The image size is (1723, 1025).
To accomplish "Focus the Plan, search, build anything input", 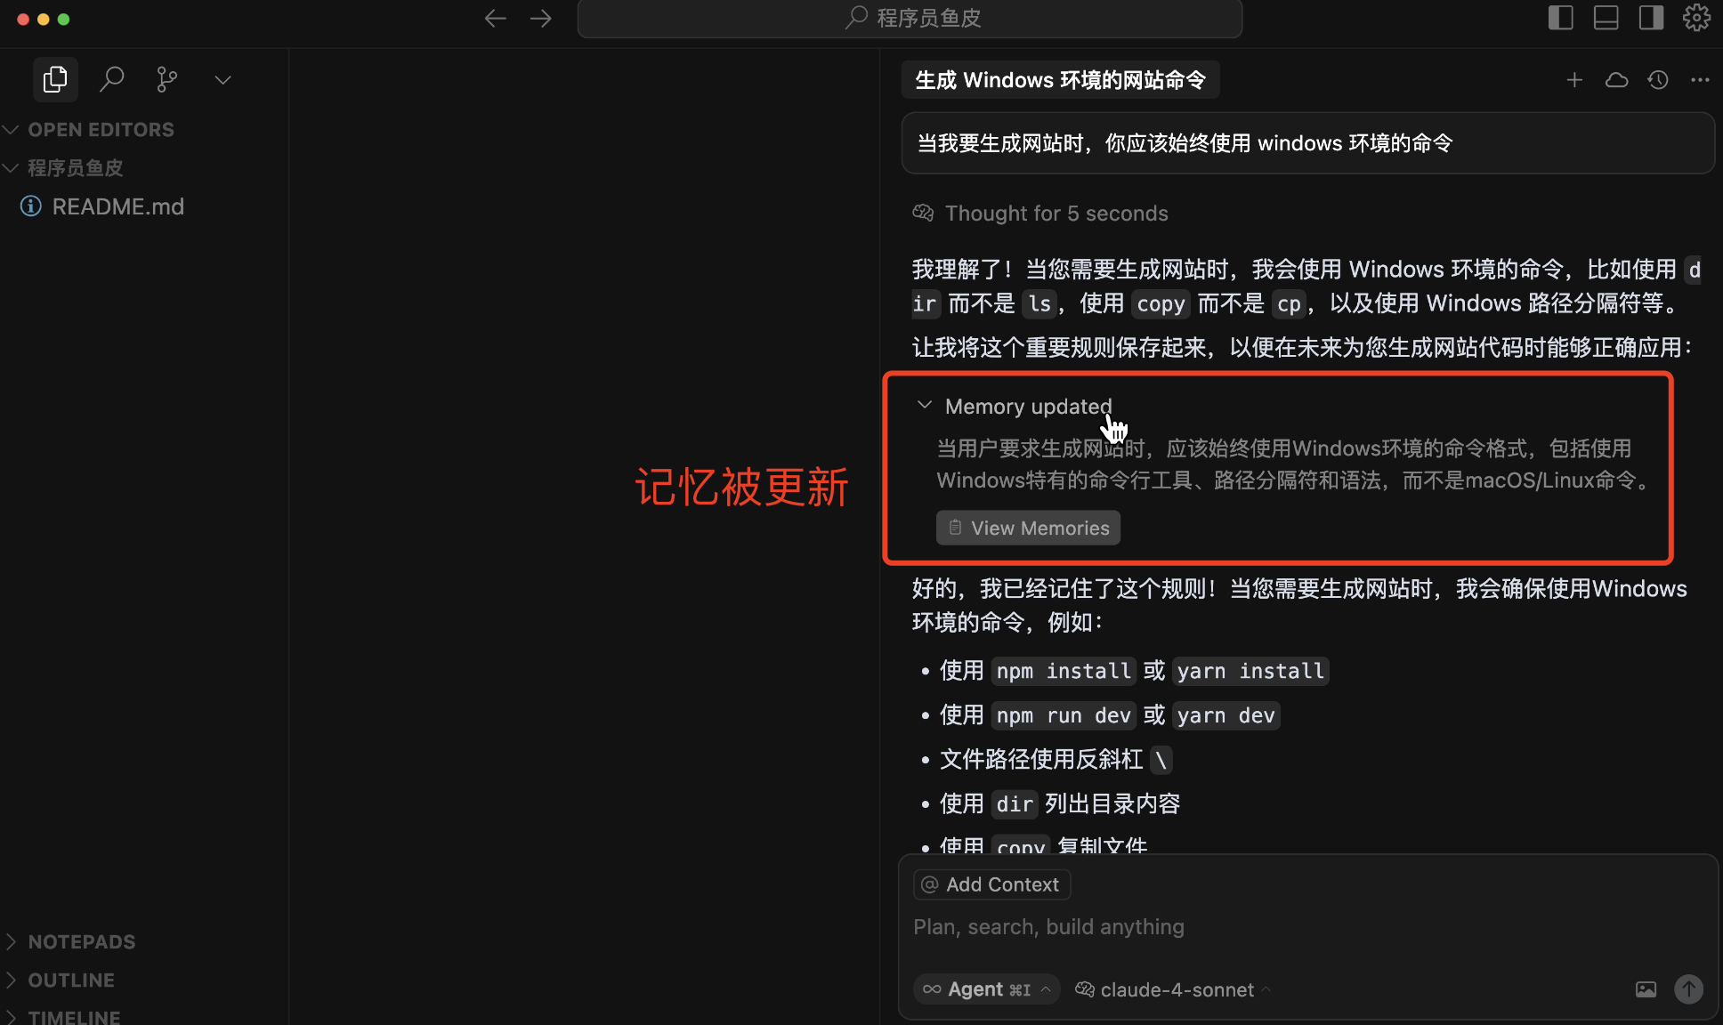I will pos(1246,927).
